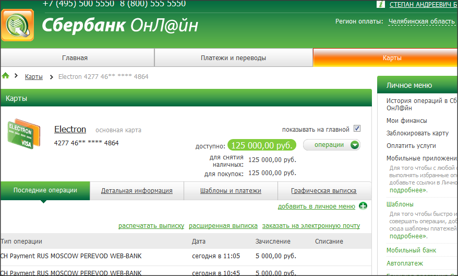Click the info icon beside user name
Image resolution: width=458 pixels, height=276 pixels.
pos(381,4)
